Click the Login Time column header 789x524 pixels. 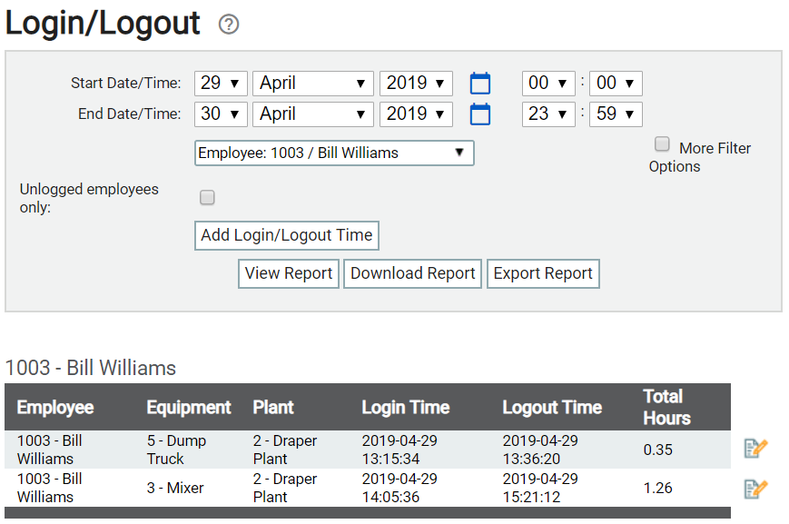tap(405, 408)
